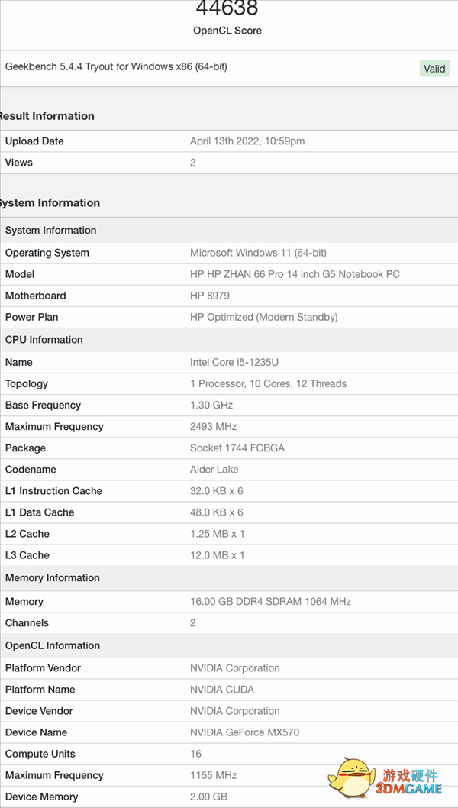Click the L1 Instruction Cache label
458x808 pixels.
click(53, 491)
